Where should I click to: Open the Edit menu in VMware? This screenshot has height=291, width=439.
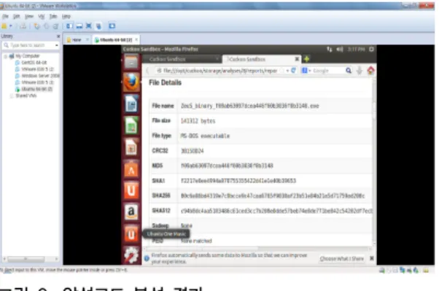coord(17,16)
